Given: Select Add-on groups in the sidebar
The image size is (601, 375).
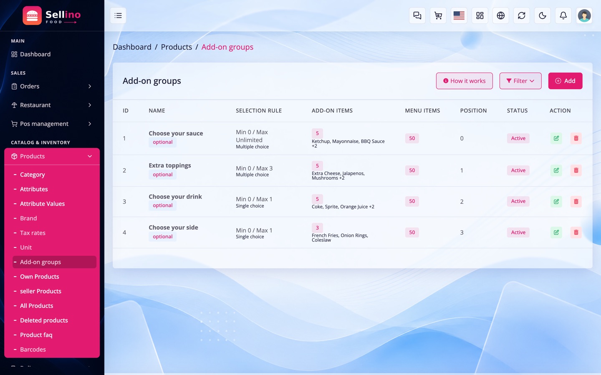Looking at the screenshot, I should (x=54, y=262).
